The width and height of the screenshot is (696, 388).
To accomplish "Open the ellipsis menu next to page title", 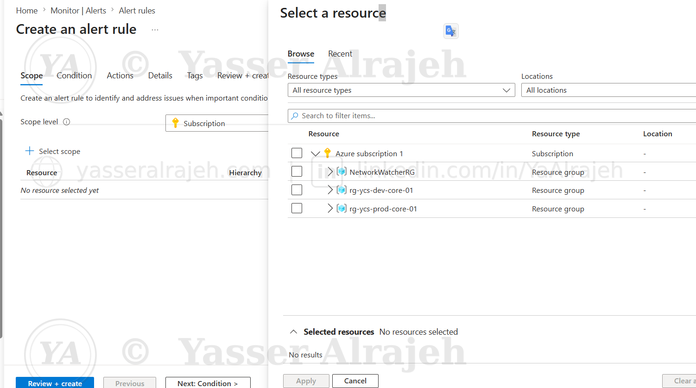I will point(155,30).
